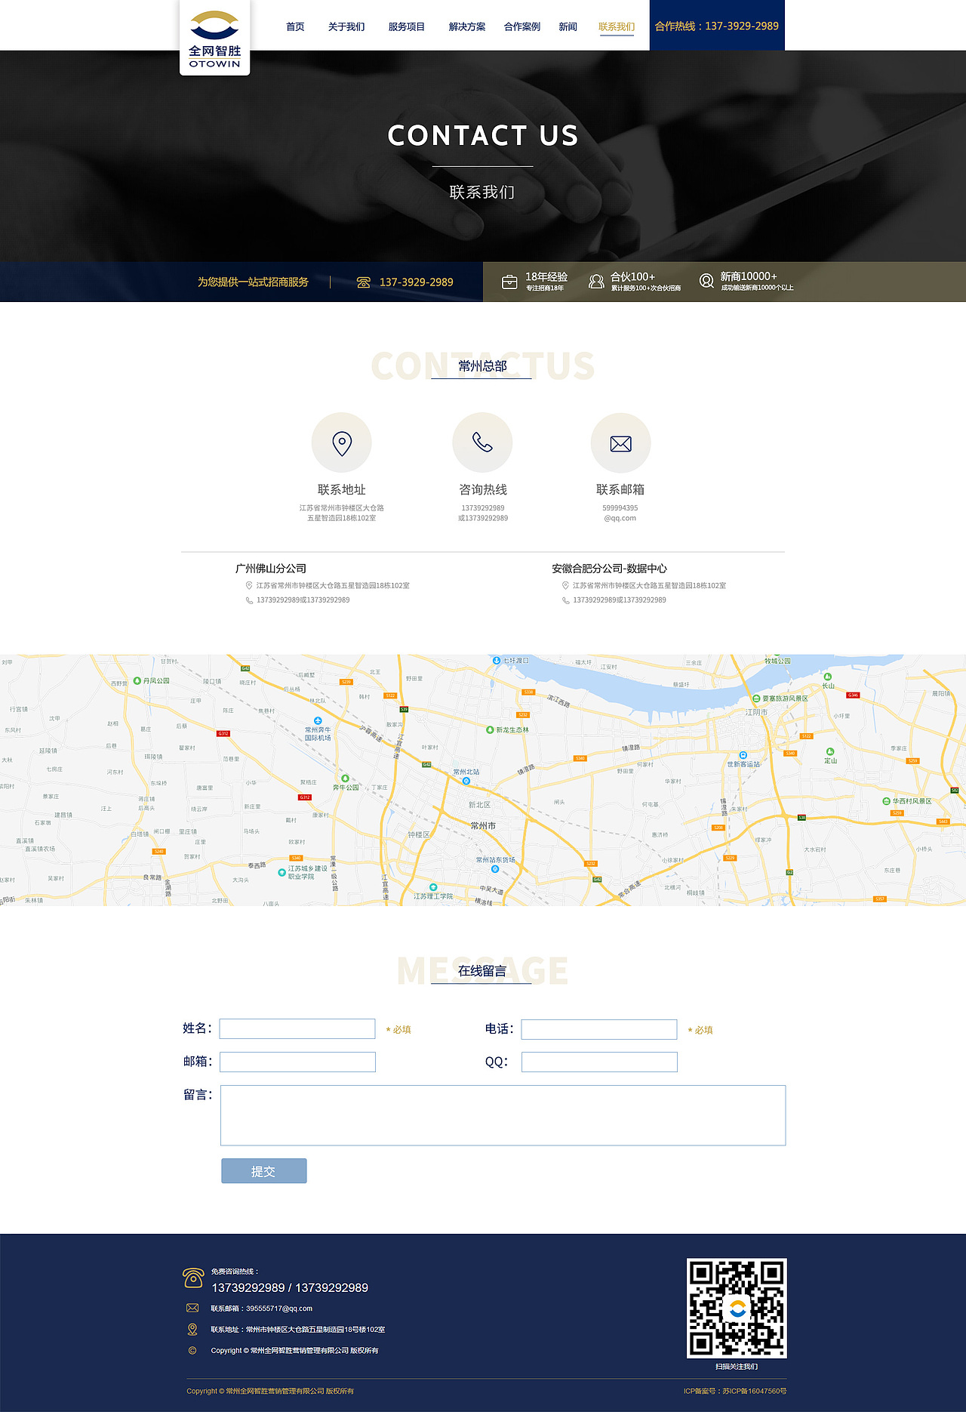This screenshot has height=1412, width=966.
Task: Open the 关于我们 menu item
Action: [346, 26]
